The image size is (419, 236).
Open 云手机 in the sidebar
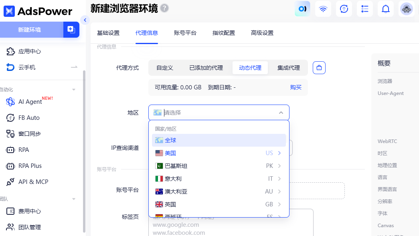[27, 67]
